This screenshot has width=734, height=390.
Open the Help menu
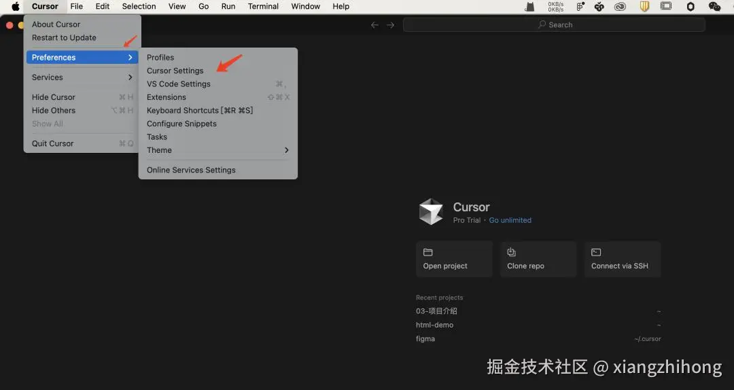coord(340,6)
